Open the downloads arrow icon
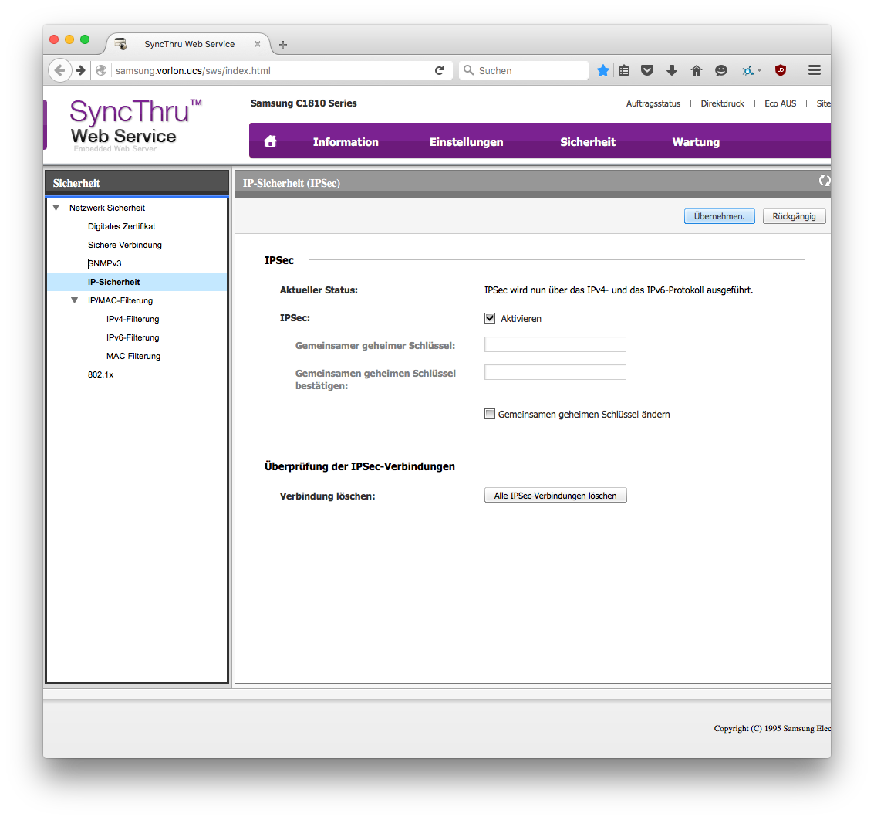Viewport: 874px width, 820px height. [x=672, y=70]
